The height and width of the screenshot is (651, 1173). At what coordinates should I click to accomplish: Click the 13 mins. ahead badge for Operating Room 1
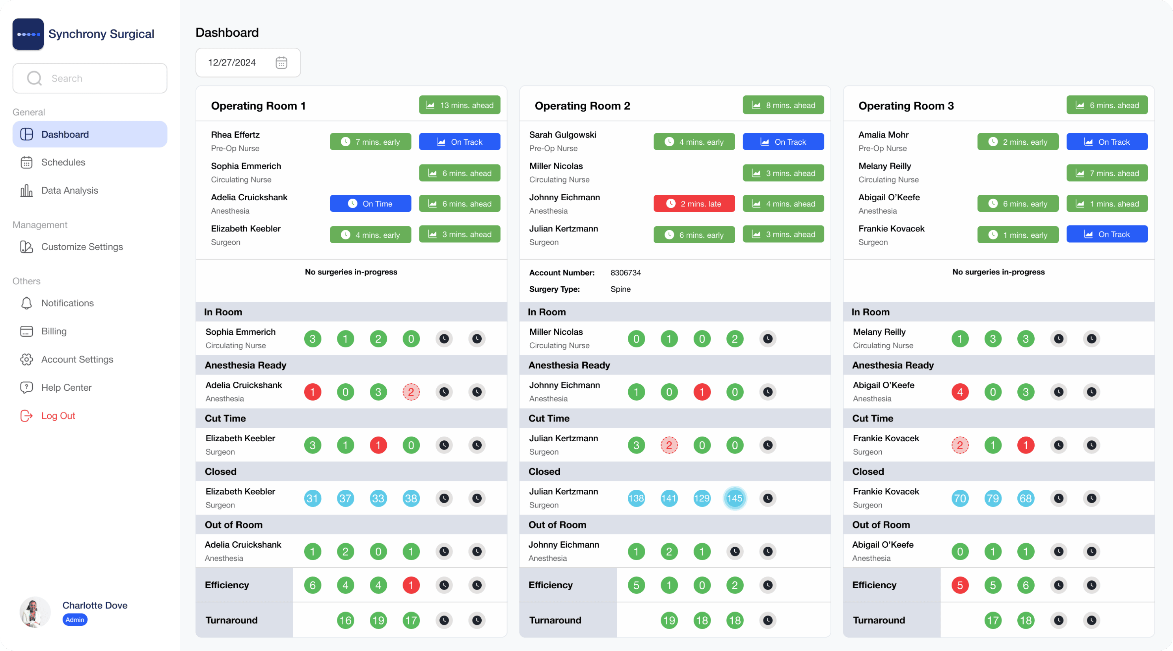coord(460,105)
